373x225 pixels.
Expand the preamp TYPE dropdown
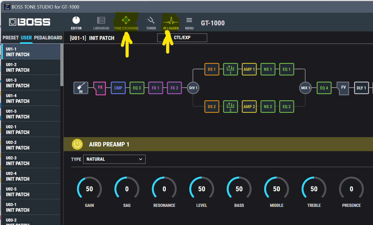pos(114,159)
